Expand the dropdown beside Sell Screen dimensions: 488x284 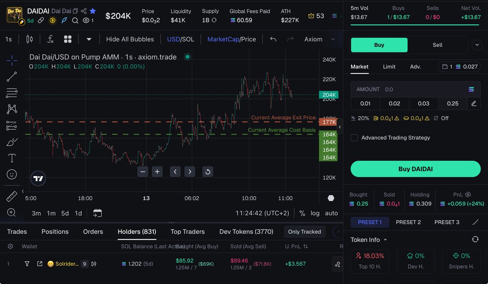coord(477,45)
